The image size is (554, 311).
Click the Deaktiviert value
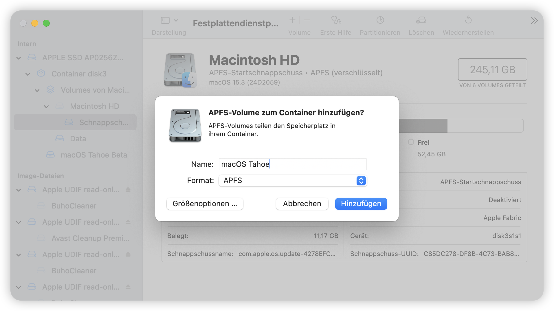(505, 200)
